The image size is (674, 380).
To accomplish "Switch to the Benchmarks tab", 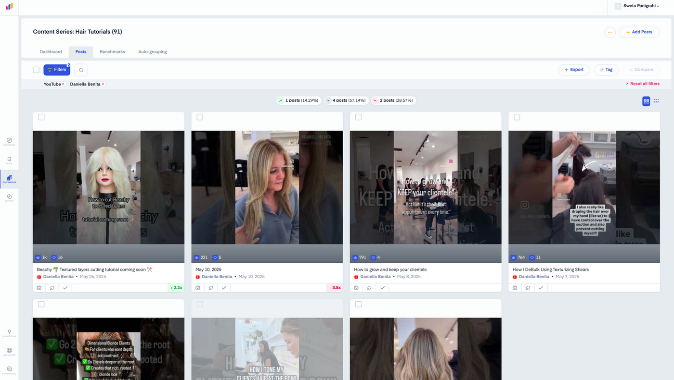I will pyautogui.click(x=112, y=52).
